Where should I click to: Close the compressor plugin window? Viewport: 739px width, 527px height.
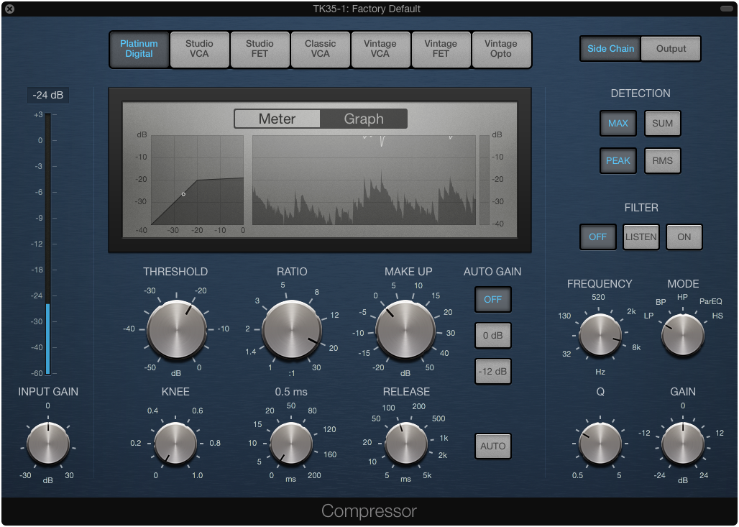9,9
